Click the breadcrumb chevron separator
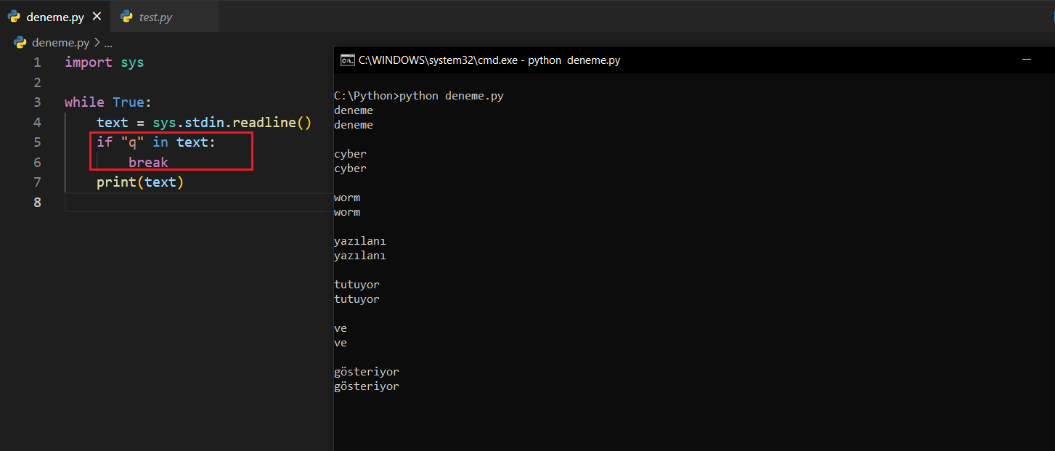 click(97, 42)
